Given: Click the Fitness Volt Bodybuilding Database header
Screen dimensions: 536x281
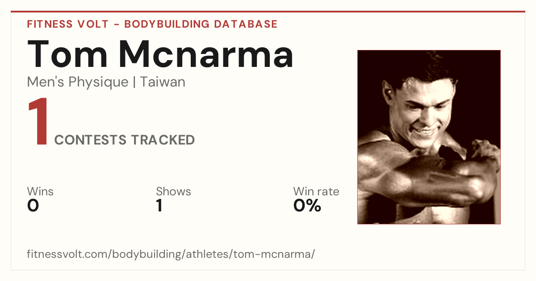Looking at the screenshot, I should click(152, 24).
